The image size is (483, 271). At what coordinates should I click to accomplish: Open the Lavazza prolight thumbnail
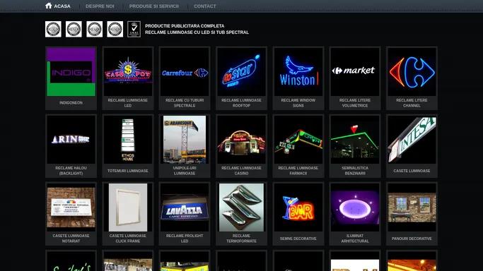[x=185, y=207]
